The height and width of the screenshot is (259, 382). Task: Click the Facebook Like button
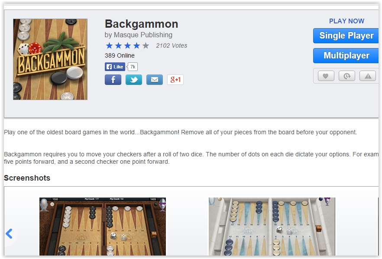click(x=115, y=67)
